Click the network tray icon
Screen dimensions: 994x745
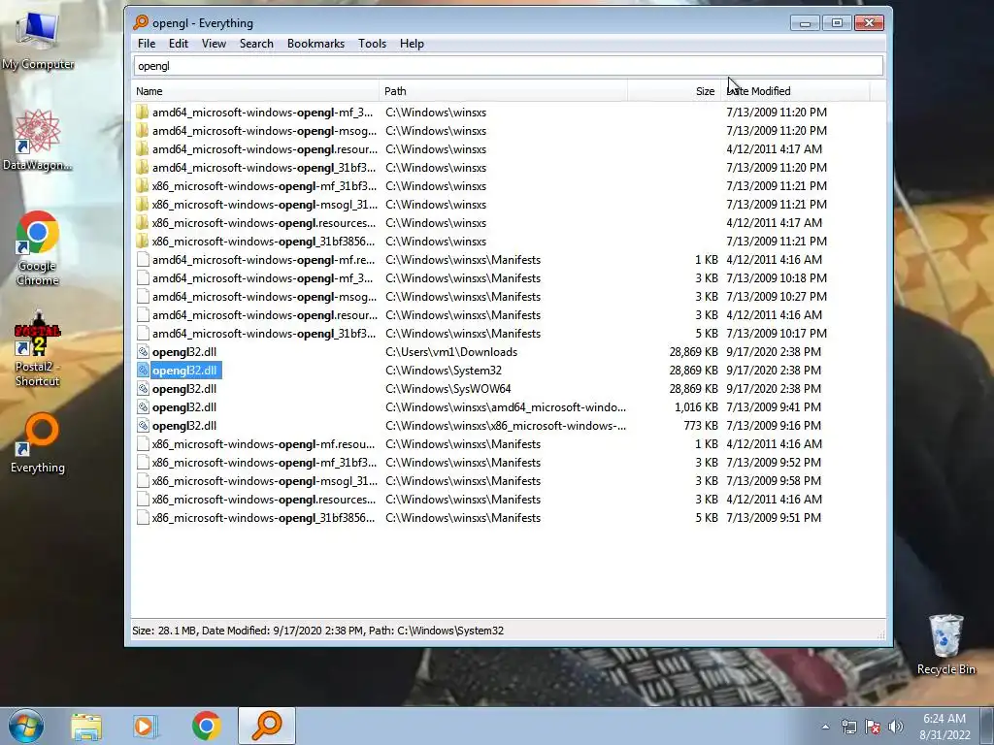point(848,727)
